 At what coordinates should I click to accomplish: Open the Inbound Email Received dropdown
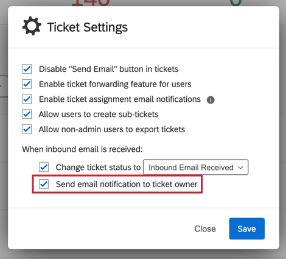click(195, 167)
